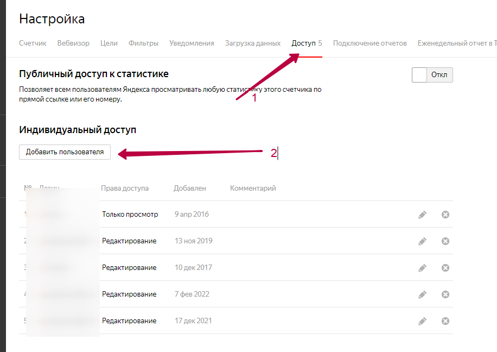This screenshot has height=352, width=497.
Task: Click Публичный доступ к статистике heading
Action: click(94, 74)
